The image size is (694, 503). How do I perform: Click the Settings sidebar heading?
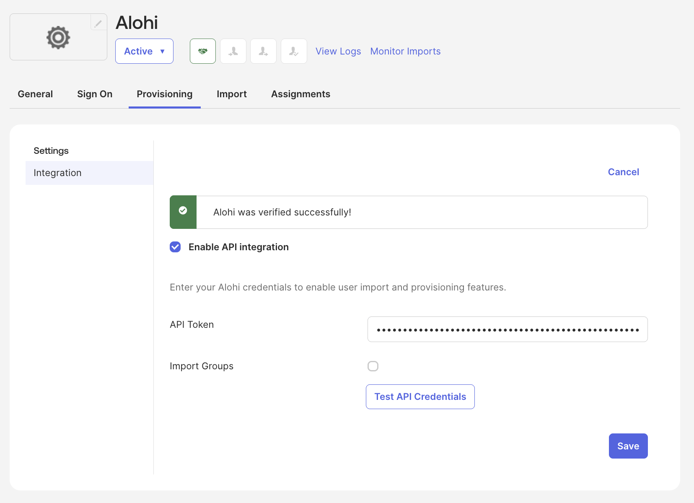pos(51,150)
